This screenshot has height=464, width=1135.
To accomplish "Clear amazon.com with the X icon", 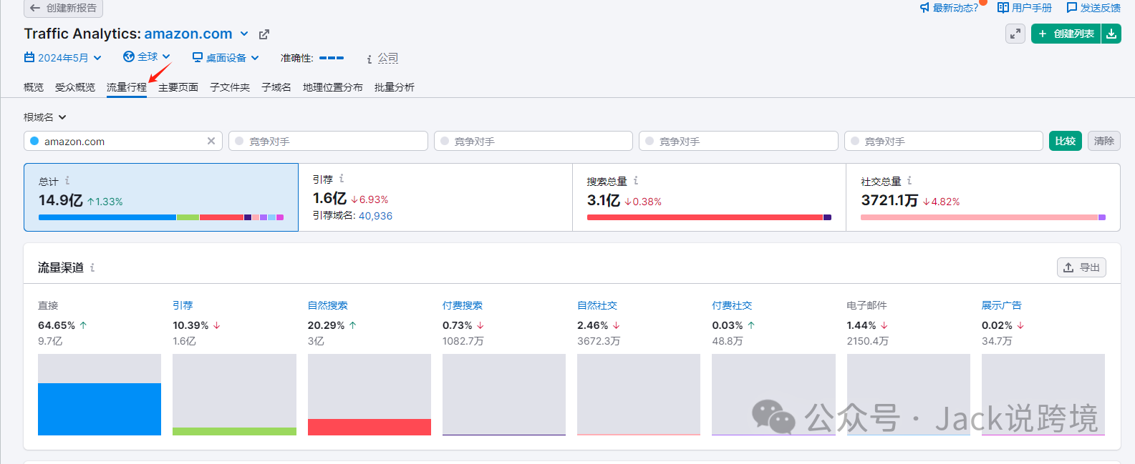I will click(x=211, y=141).
